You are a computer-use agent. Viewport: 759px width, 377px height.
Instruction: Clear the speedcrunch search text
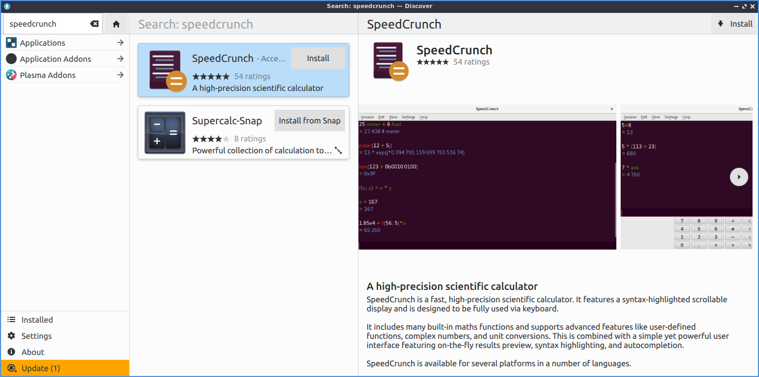tap(94, 24)
